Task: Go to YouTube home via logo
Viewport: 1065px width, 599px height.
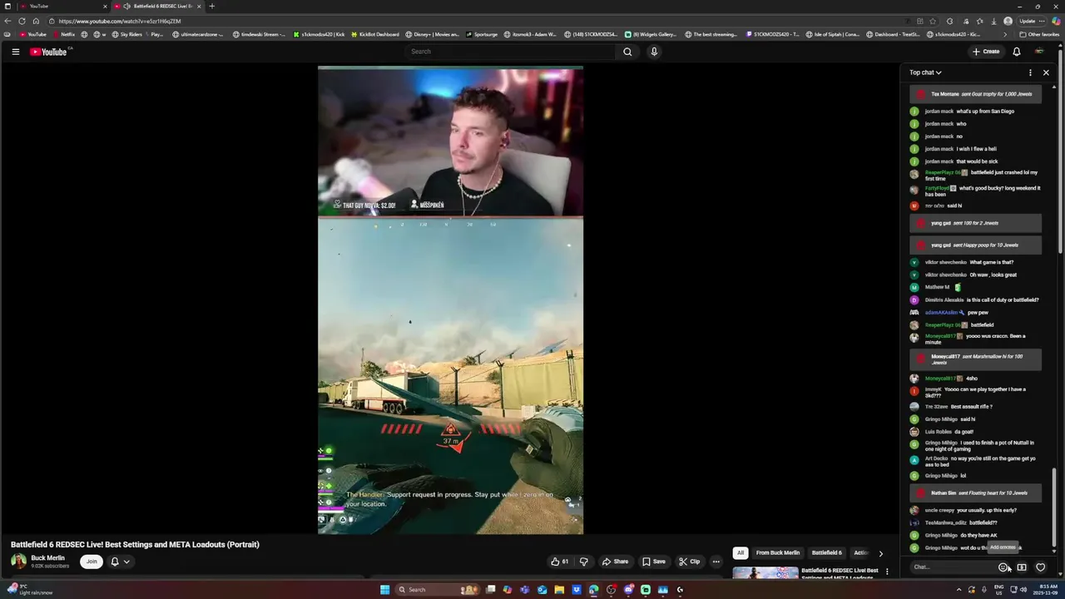Action: [x=48, y=52]
